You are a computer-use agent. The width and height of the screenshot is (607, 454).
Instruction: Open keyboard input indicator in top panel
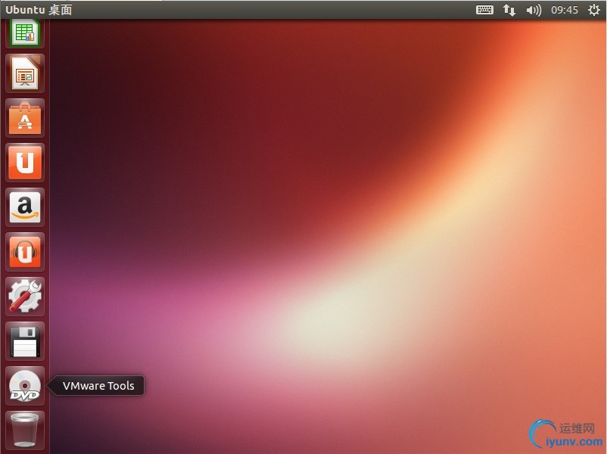[484, 10]
